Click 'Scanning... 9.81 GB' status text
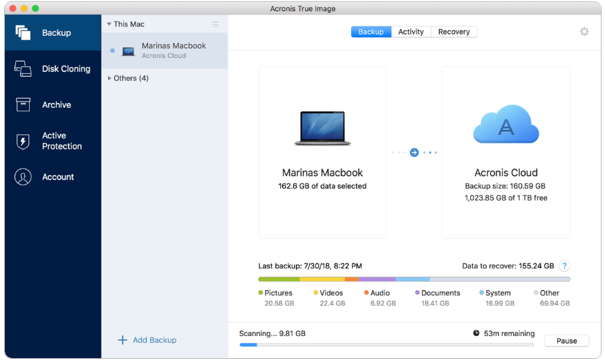Viewport: 605px width, 363px height. point(272,333)
